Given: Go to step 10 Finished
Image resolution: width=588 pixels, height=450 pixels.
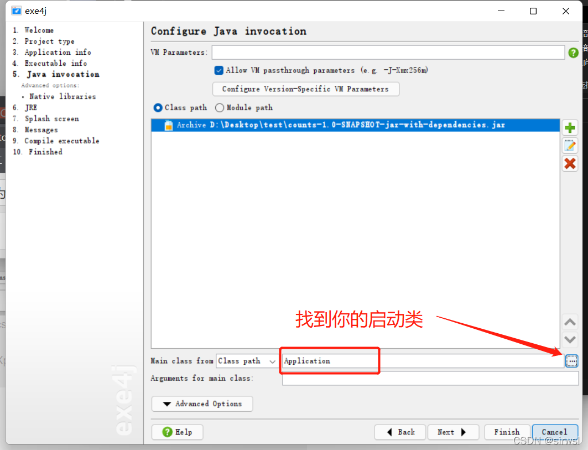Looking at the screenshot, I should click(x=38, y=152).
